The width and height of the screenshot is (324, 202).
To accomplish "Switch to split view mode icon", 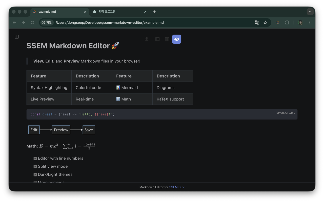I will coord(167,39).
